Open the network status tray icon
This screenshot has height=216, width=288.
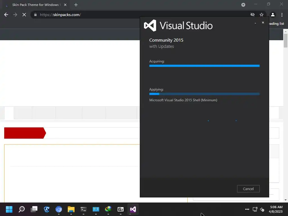pos(255,209)
